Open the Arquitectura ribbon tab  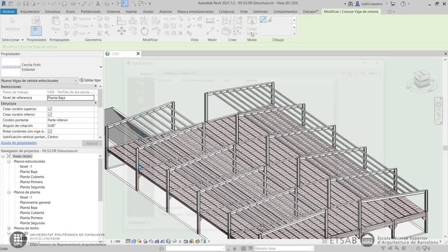pos(30,11)
